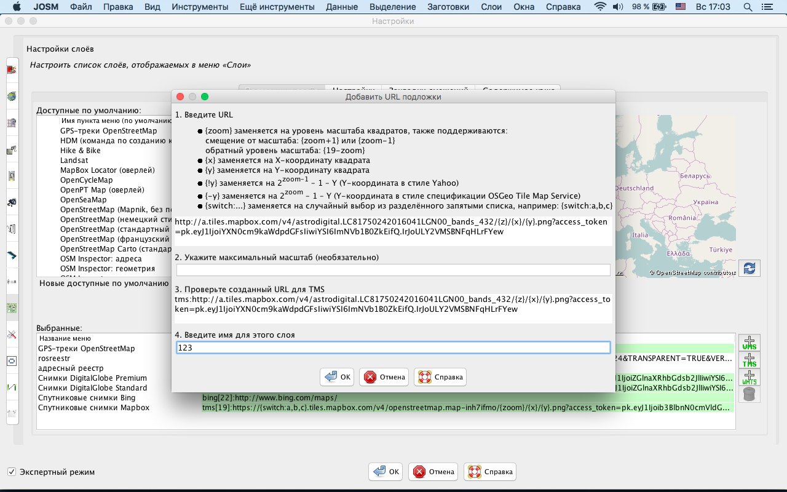Click the bing[22] URL cell
Viewport: 787px width, 492px height.
467,397
